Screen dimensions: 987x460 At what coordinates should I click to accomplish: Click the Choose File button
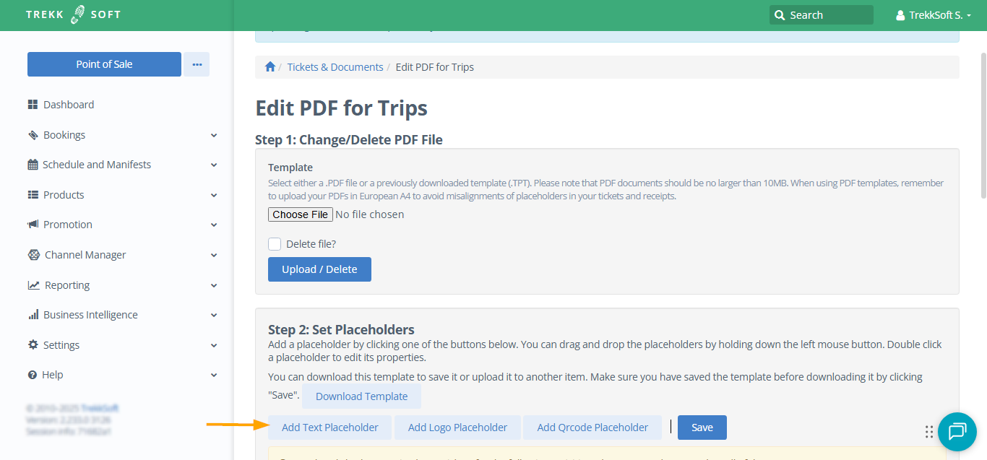coord(301,214)
